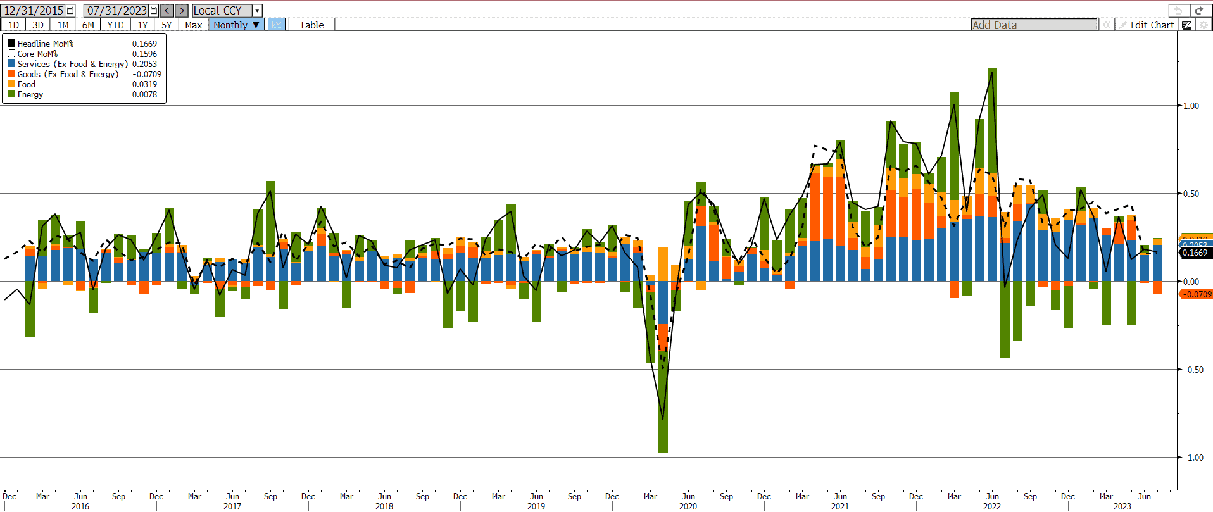The height and width of the screenshot is (512, 1213).
Task: Select the 5Y range tab
Action: point(167,25)
